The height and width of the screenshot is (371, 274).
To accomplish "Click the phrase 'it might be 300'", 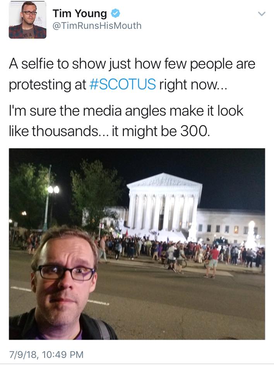I will 160,131.
